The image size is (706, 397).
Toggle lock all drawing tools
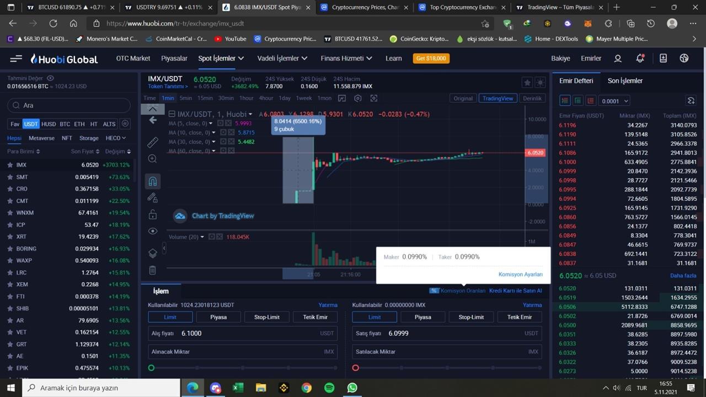(x=153, y=214)
